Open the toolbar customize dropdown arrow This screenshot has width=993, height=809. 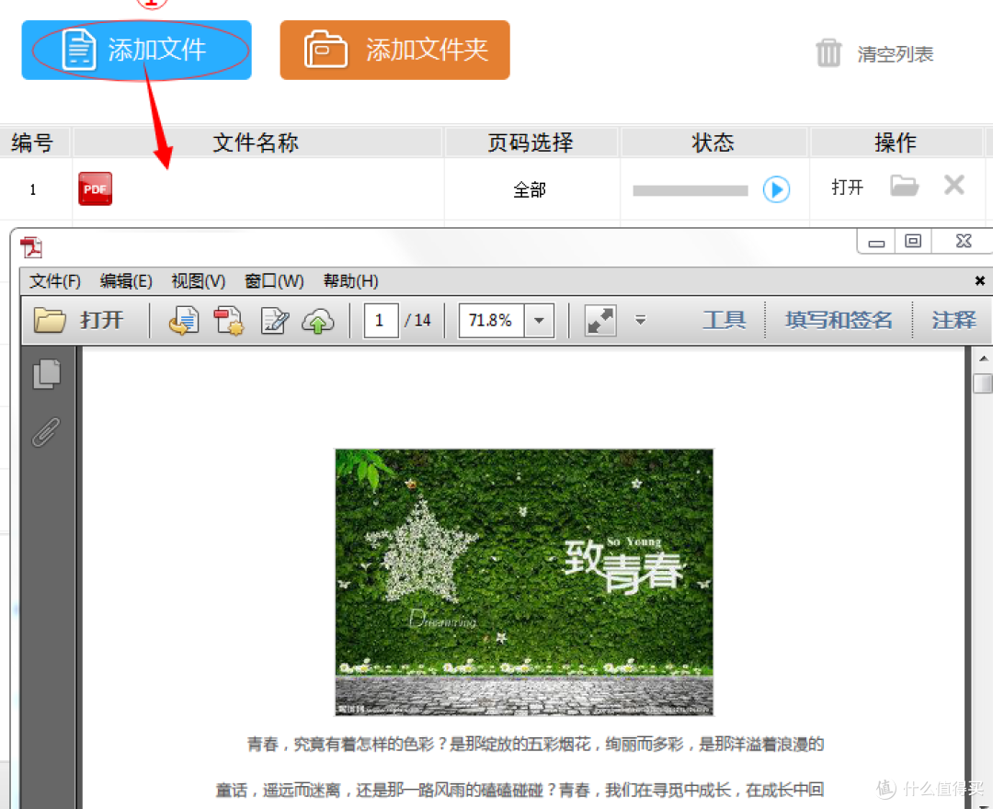tap(640, 320)
